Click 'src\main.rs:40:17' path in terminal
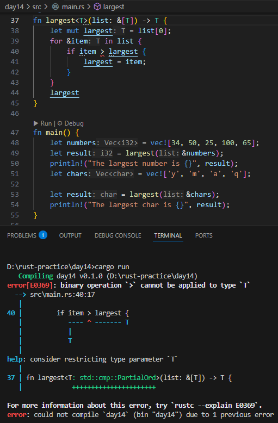This screenshot has height=423, width=278. (63, 295)
